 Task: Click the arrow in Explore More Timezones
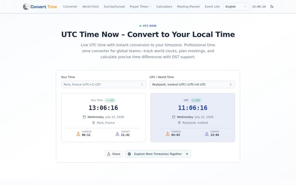[x=187, y=154]
